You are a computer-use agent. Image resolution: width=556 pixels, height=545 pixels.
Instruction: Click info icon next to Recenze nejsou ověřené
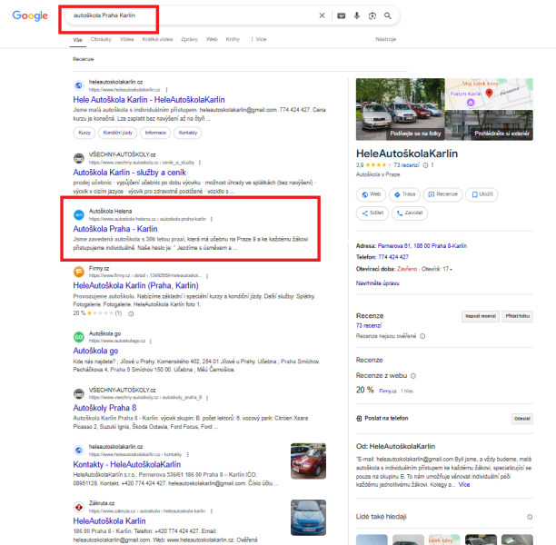pos(422,336)
